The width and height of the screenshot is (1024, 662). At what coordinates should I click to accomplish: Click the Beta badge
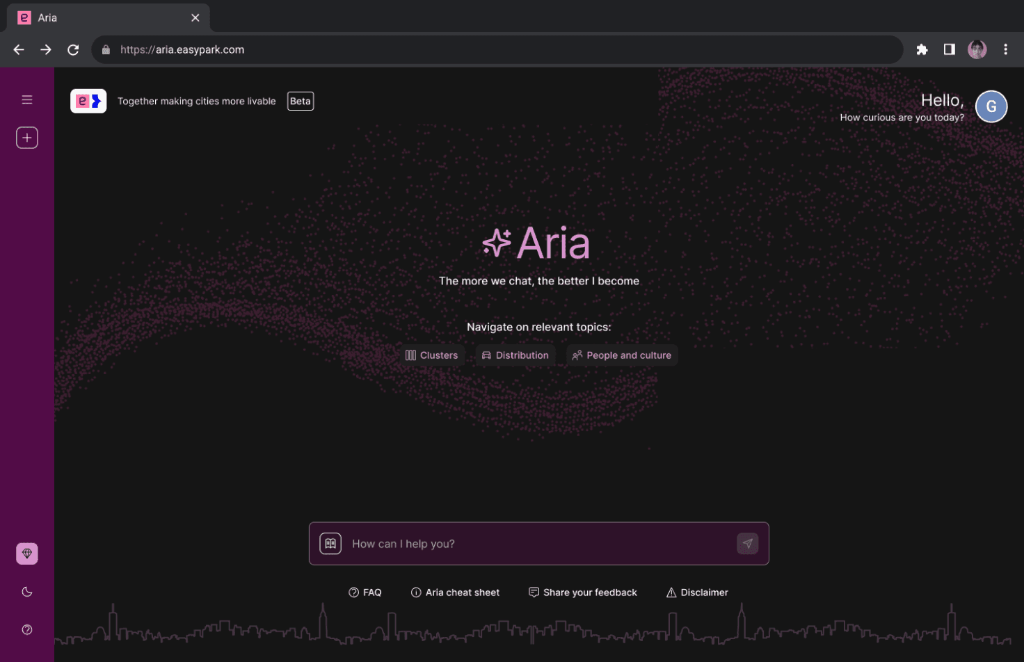click(301, 101)
